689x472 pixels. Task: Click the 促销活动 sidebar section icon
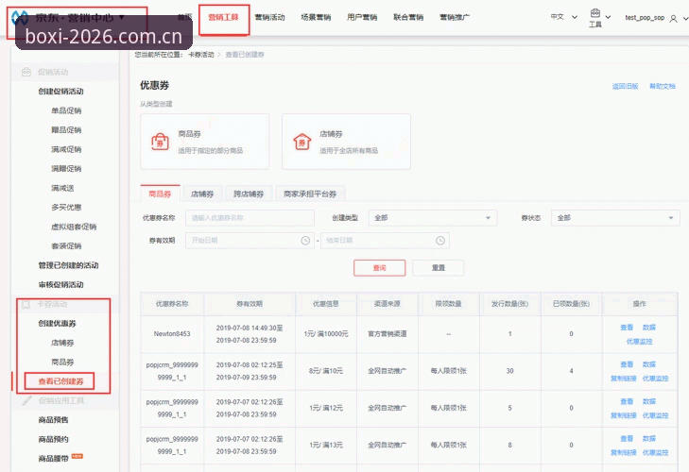click(x=26, y=72)
